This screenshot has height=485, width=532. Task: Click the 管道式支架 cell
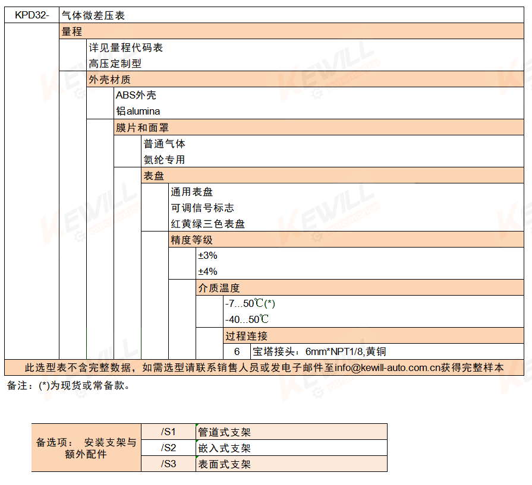[291, 432]
